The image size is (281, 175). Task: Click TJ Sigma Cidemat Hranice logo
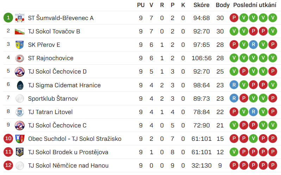tap(19, 85)
